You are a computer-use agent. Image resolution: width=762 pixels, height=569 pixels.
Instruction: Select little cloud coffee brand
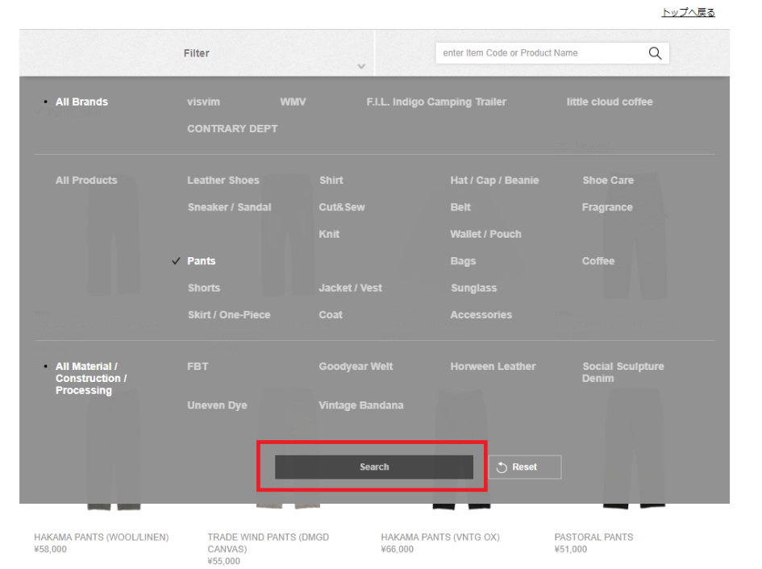[610, 102]
